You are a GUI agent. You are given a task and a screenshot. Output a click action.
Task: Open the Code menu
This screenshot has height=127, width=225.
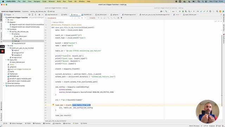coord(44,1)
